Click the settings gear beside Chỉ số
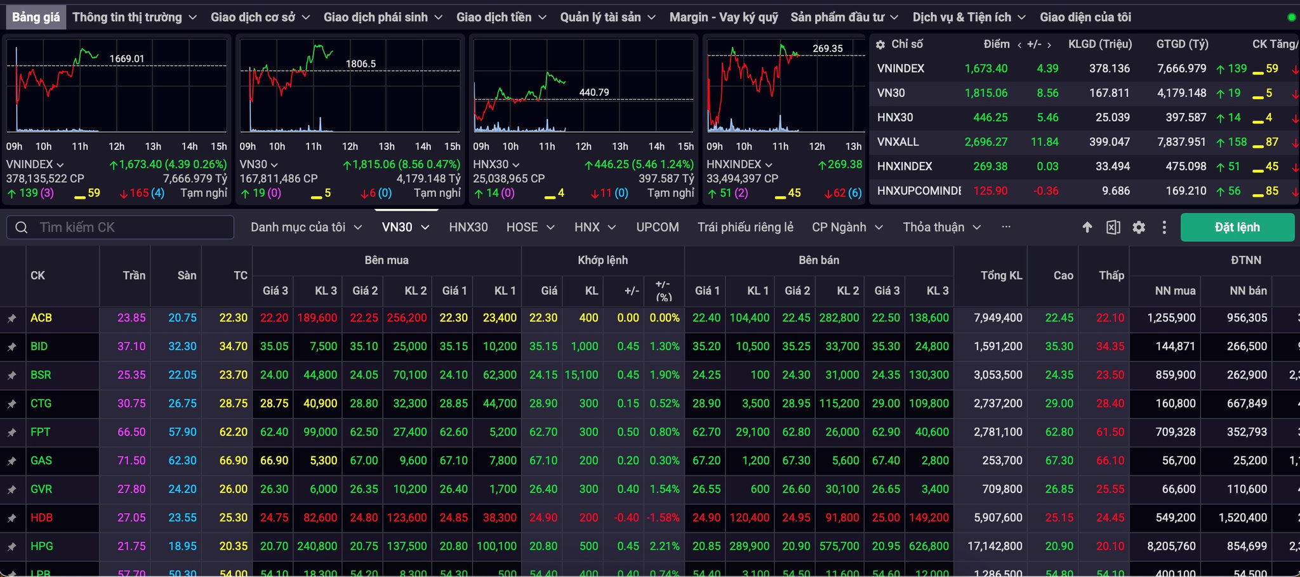1300x577 pixels. (x=880, y=44)
